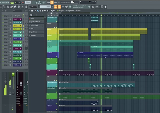160x113 pixels.
Task: Select the Draw pencil tool
Action: [35, 11]
